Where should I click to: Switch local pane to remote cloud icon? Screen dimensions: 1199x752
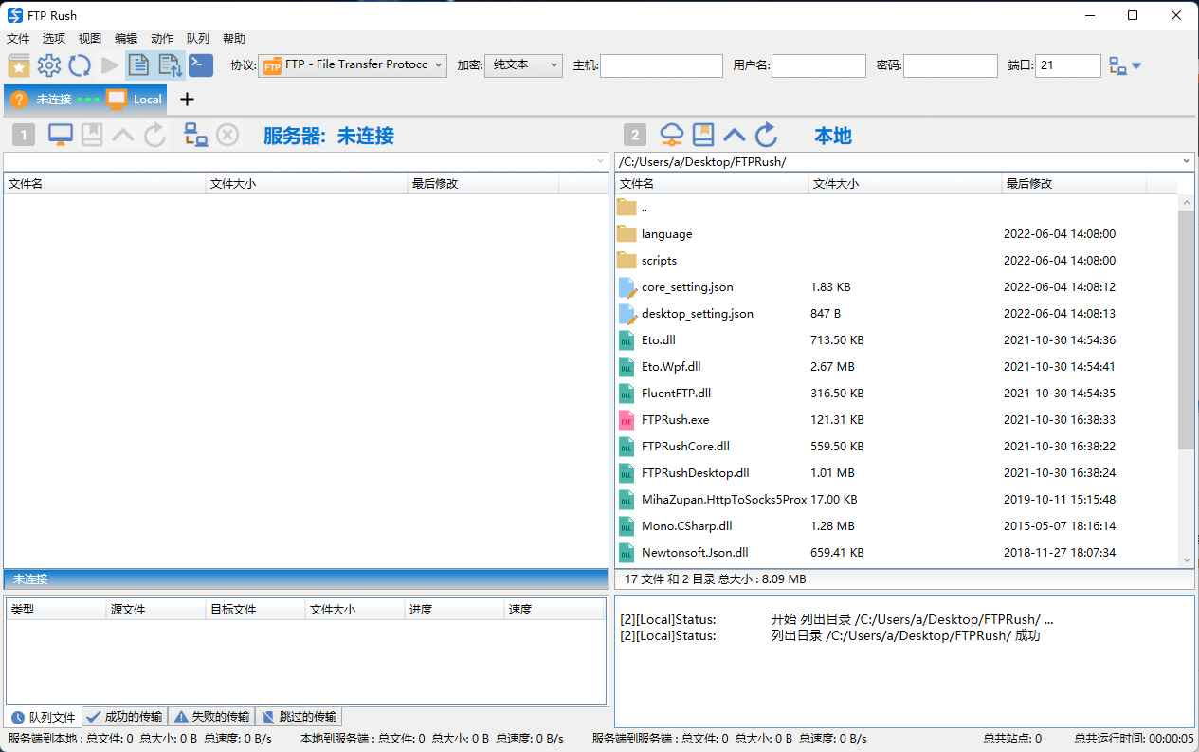(671, 135)
